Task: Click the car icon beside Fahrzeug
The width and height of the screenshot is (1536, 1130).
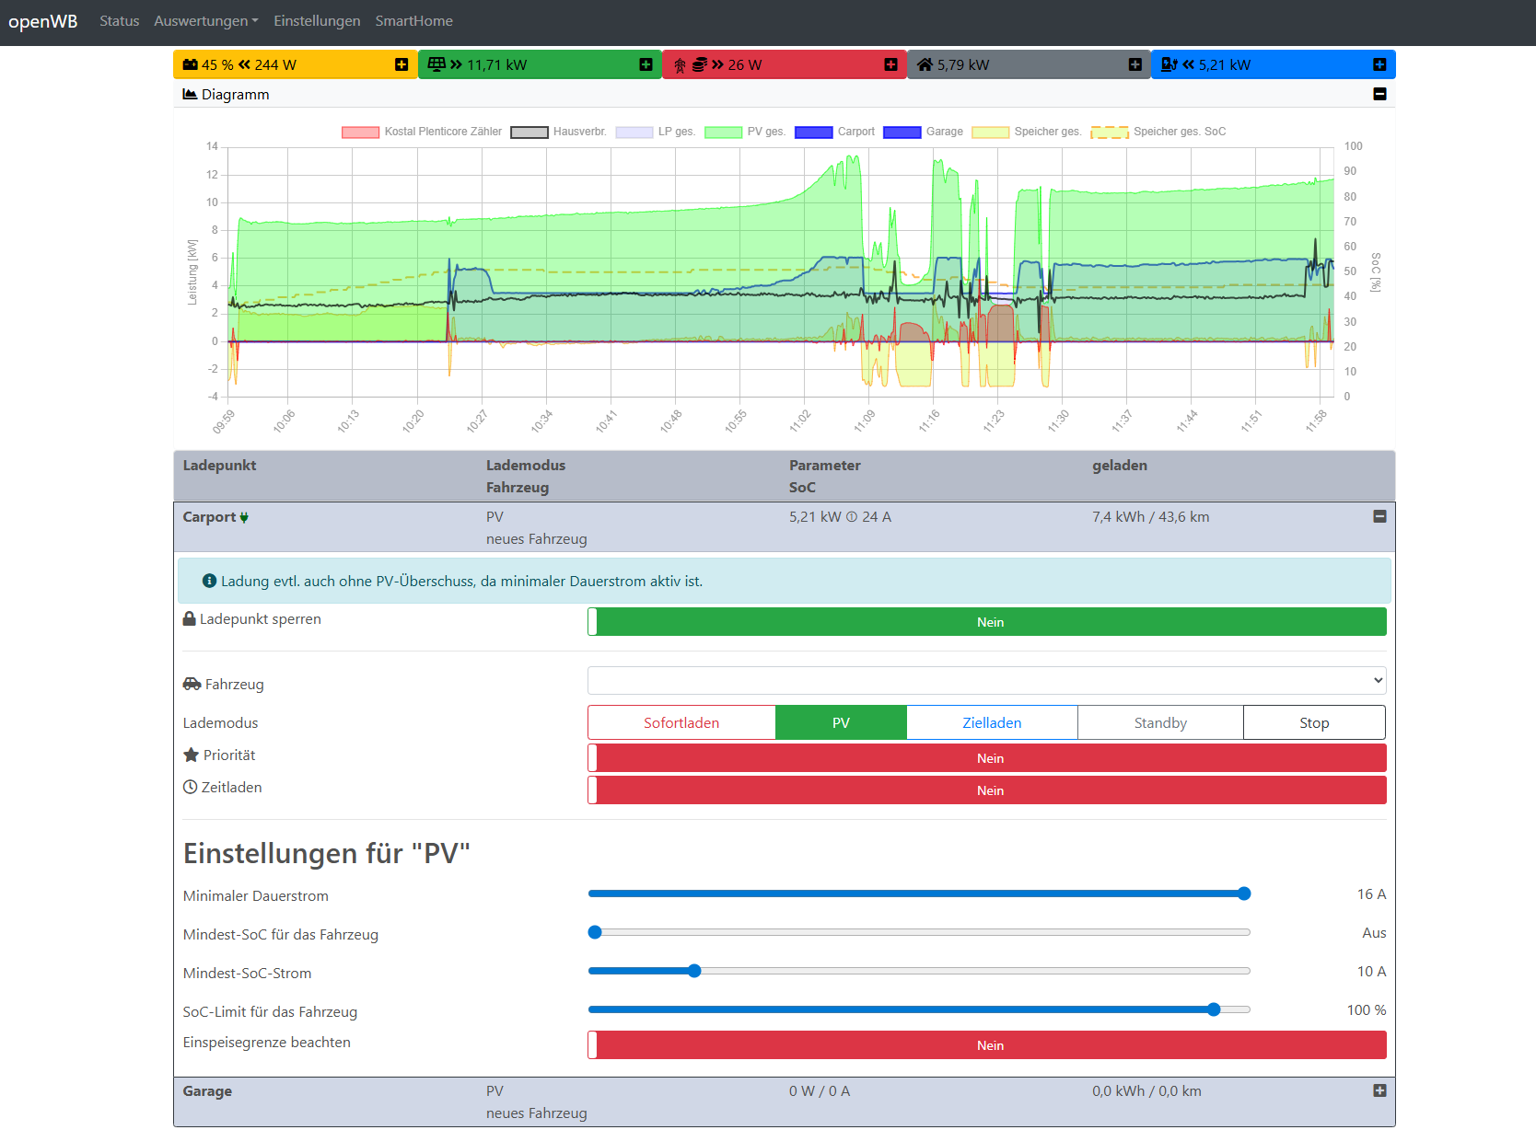Action: click(x=192, y=684)
